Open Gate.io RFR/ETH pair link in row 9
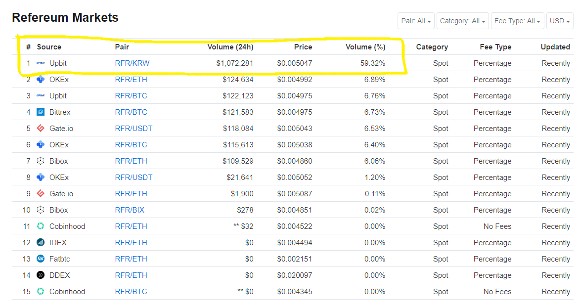Image resolution: width=579 pixels, height=308 pixels. point(131,193)
